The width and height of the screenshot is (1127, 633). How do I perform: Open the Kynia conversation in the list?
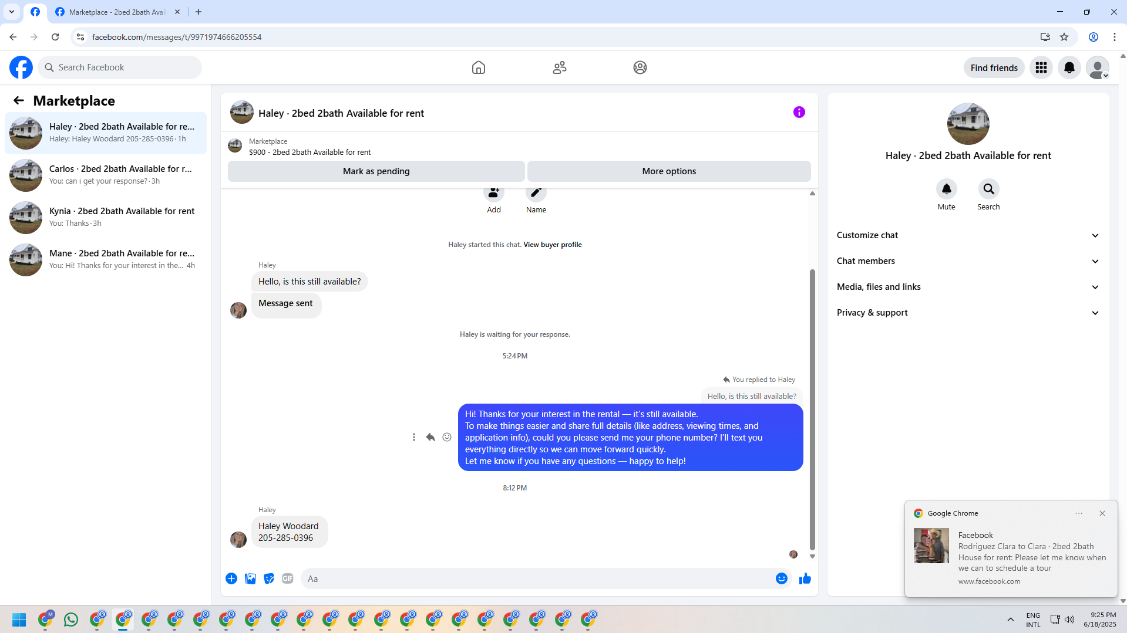(106, 218)
